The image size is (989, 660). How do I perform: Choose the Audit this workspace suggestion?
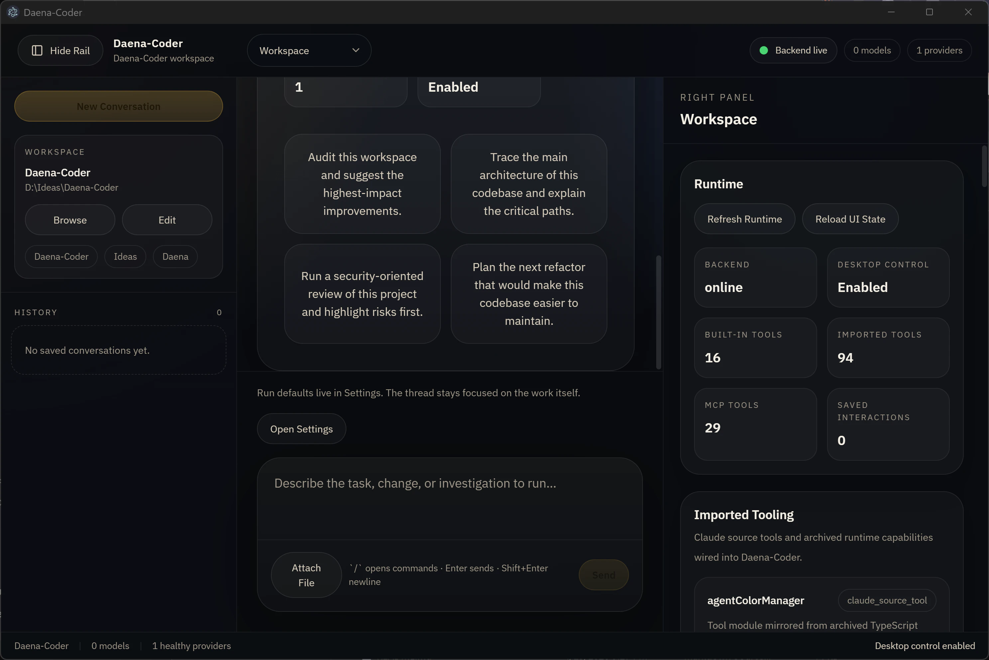[362, 184]
